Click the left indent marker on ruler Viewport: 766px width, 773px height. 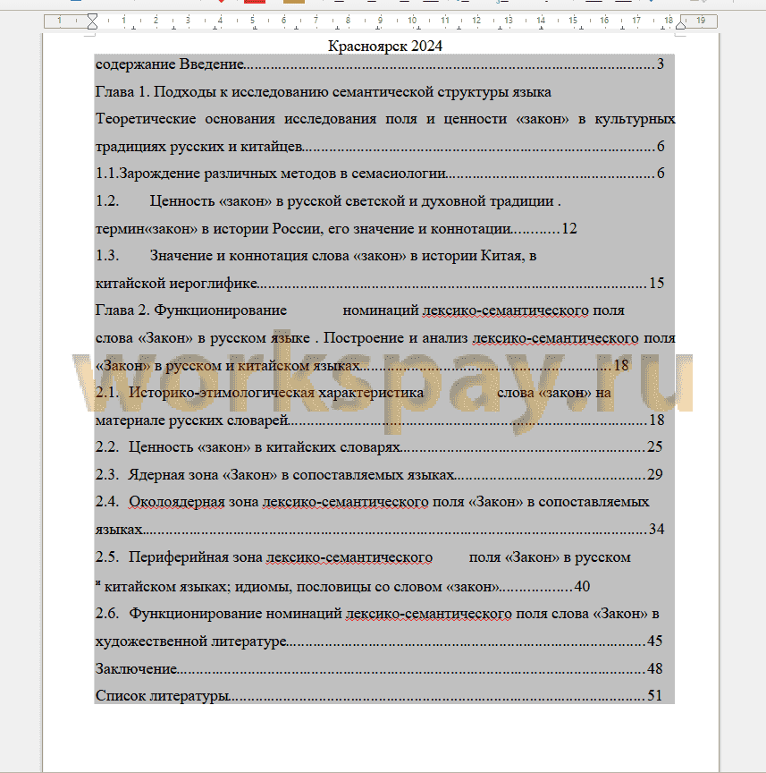(92, 21)
